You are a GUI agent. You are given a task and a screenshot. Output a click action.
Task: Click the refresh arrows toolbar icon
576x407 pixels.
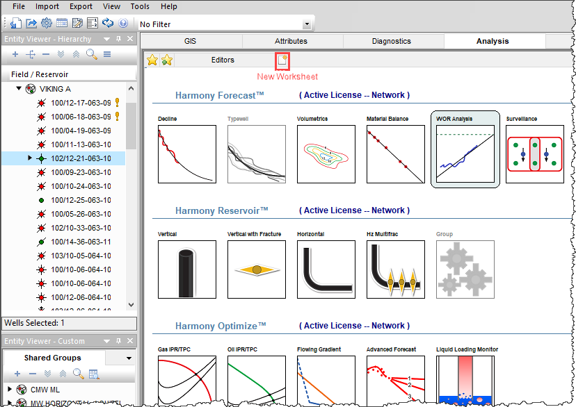(x=108, y=23)
